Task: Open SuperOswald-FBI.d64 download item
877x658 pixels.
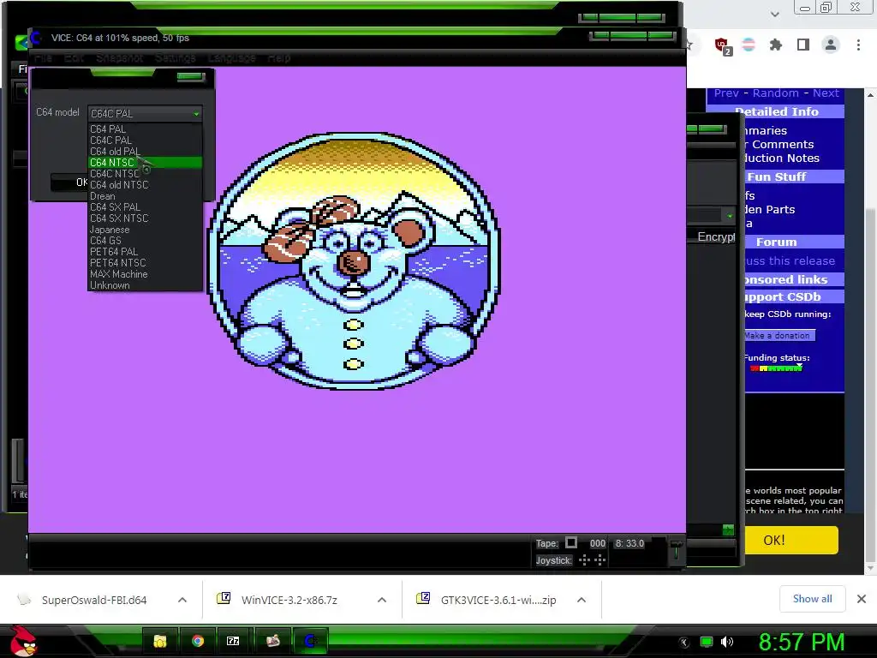Action: point(94,600)
